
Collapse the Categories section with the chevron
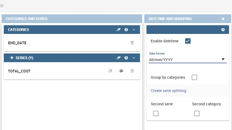134,30
